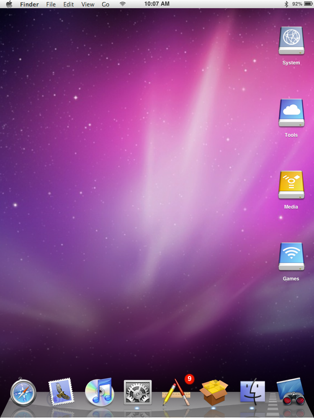Open Mail stamp icon in dock
The height and width of the screenshot is (418, 314).
coord(61,392)
